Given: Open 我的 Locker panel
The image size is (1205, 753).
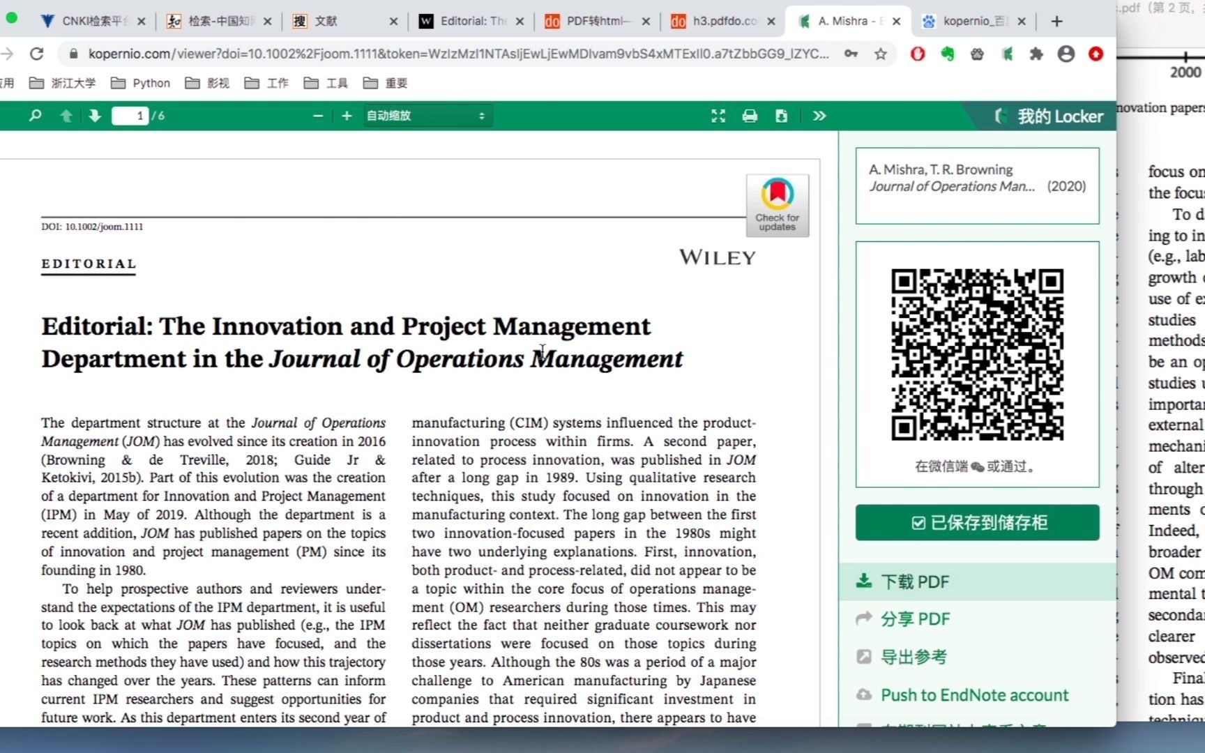Looking at the screenshot, I should coord(1049,116).
